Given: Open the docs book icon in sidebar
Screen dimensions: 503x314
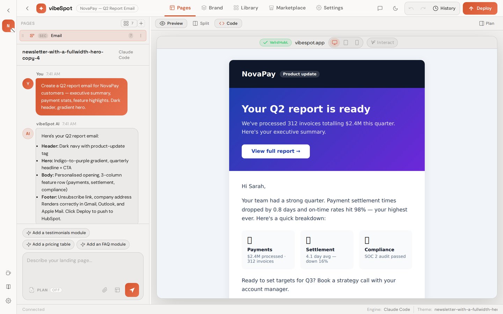Looking at the screenshot, I should pyautogui.click(x=8, y=287).
